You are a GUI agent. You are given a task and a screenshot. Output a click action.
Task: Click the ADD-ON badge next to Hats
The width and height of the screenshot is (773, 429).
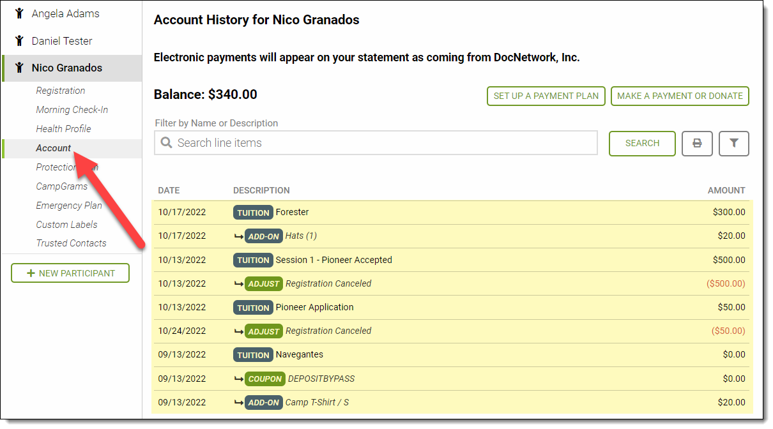tap(263, 236)
